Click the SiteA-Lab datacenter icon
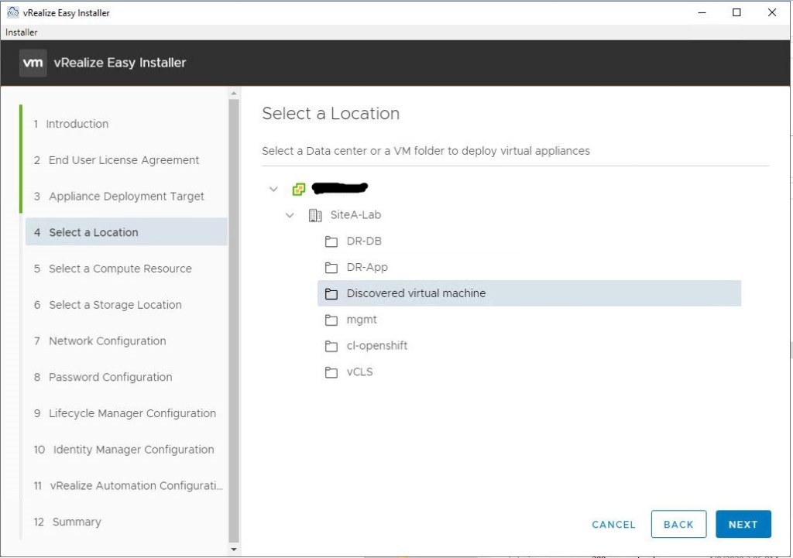793x558 pixels. 315,215
